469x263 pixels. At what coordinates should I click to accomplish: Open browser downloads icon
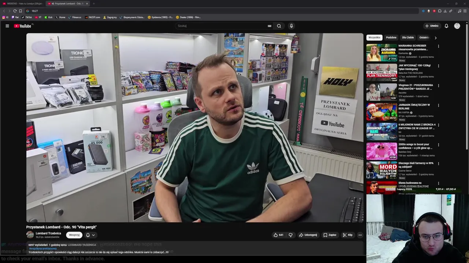(x=445, y=11)
